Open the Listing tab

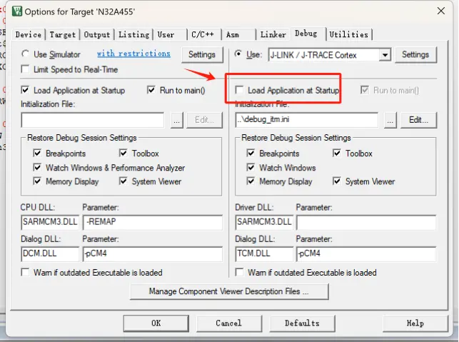133,34
